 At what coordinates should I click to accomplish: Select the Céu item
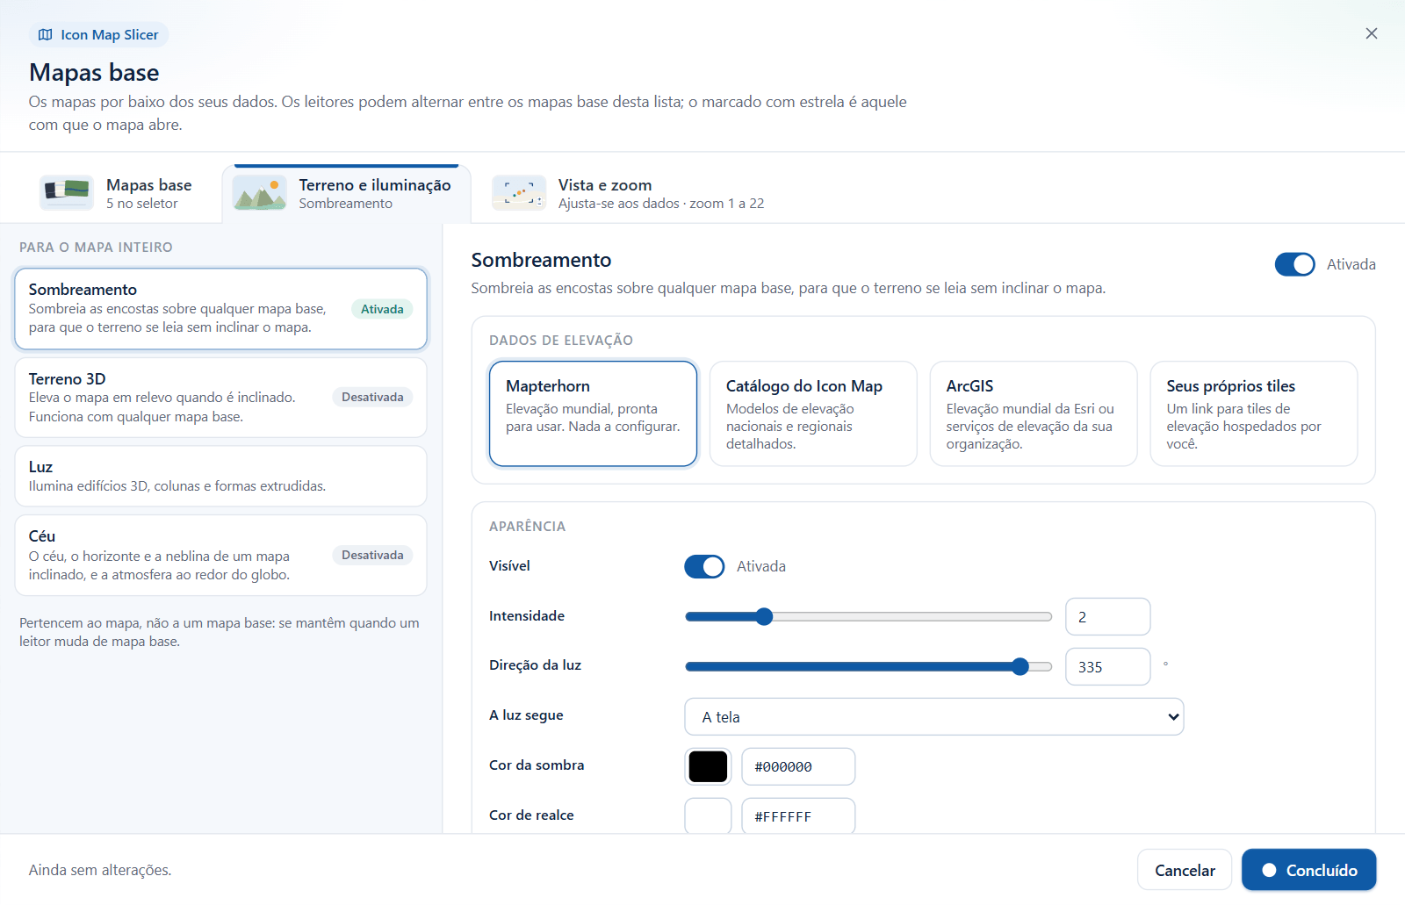coord(220,555)
